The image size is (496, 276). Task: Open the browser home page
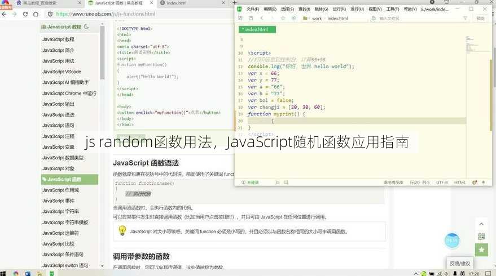tap(36, 14)
